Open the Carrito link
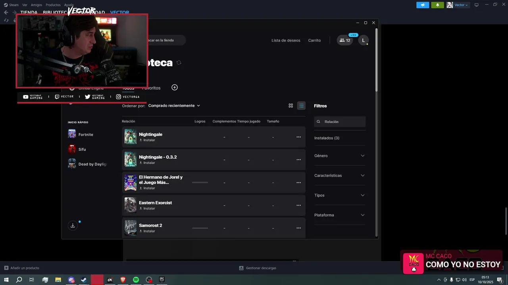This screenshot has width=508, height=285. tap(314, 40)
